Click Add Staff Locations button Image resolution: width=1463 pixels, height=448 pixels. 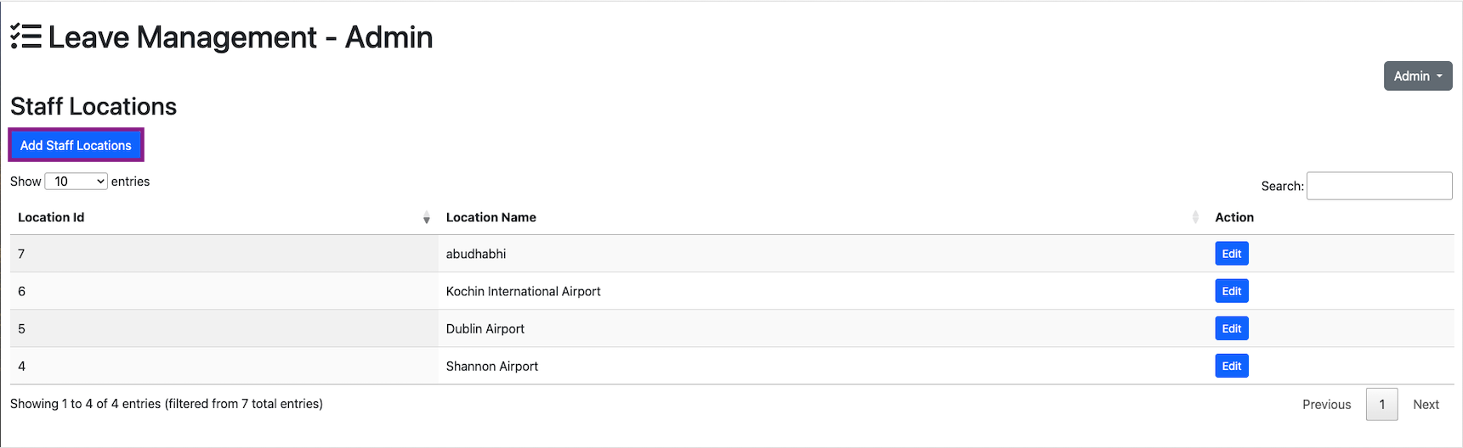(x=76, y=145)
